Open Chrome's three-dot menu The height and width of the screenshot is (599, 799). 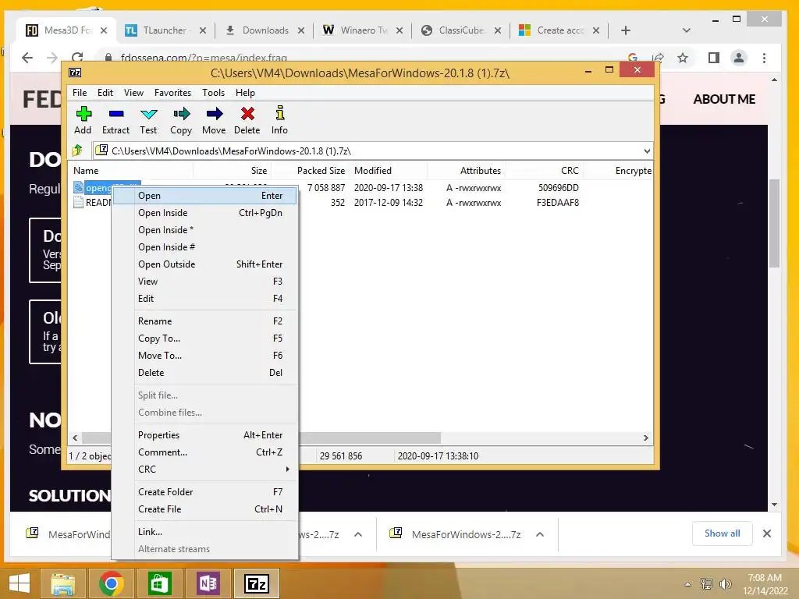pos(764,58)
